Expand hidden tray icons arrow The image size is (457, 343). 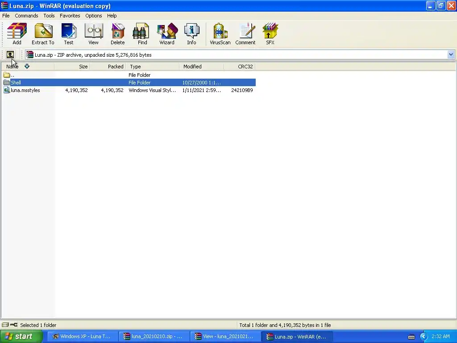click(x=424, y=337)
